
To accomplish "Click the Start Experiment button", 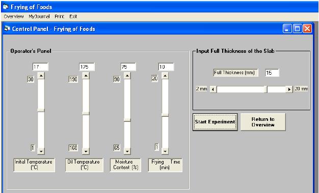I will [215, 122].
